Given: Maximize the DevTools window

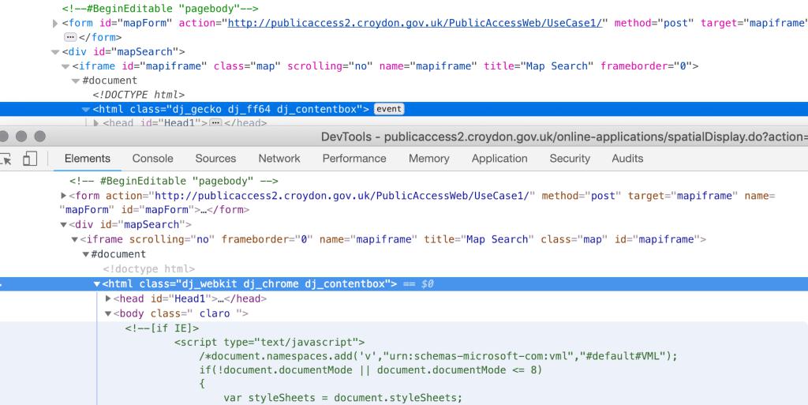Looking at the screenshot, I should pos(39,137).
